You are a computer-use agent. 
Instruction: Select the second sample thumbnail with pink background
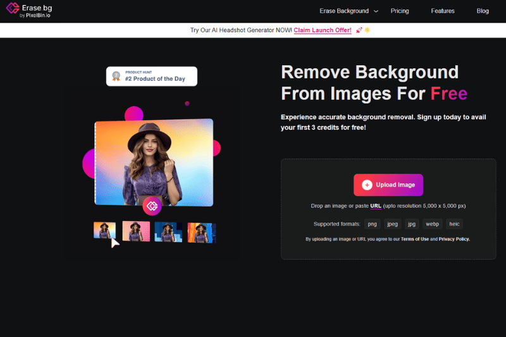(136, 231)
